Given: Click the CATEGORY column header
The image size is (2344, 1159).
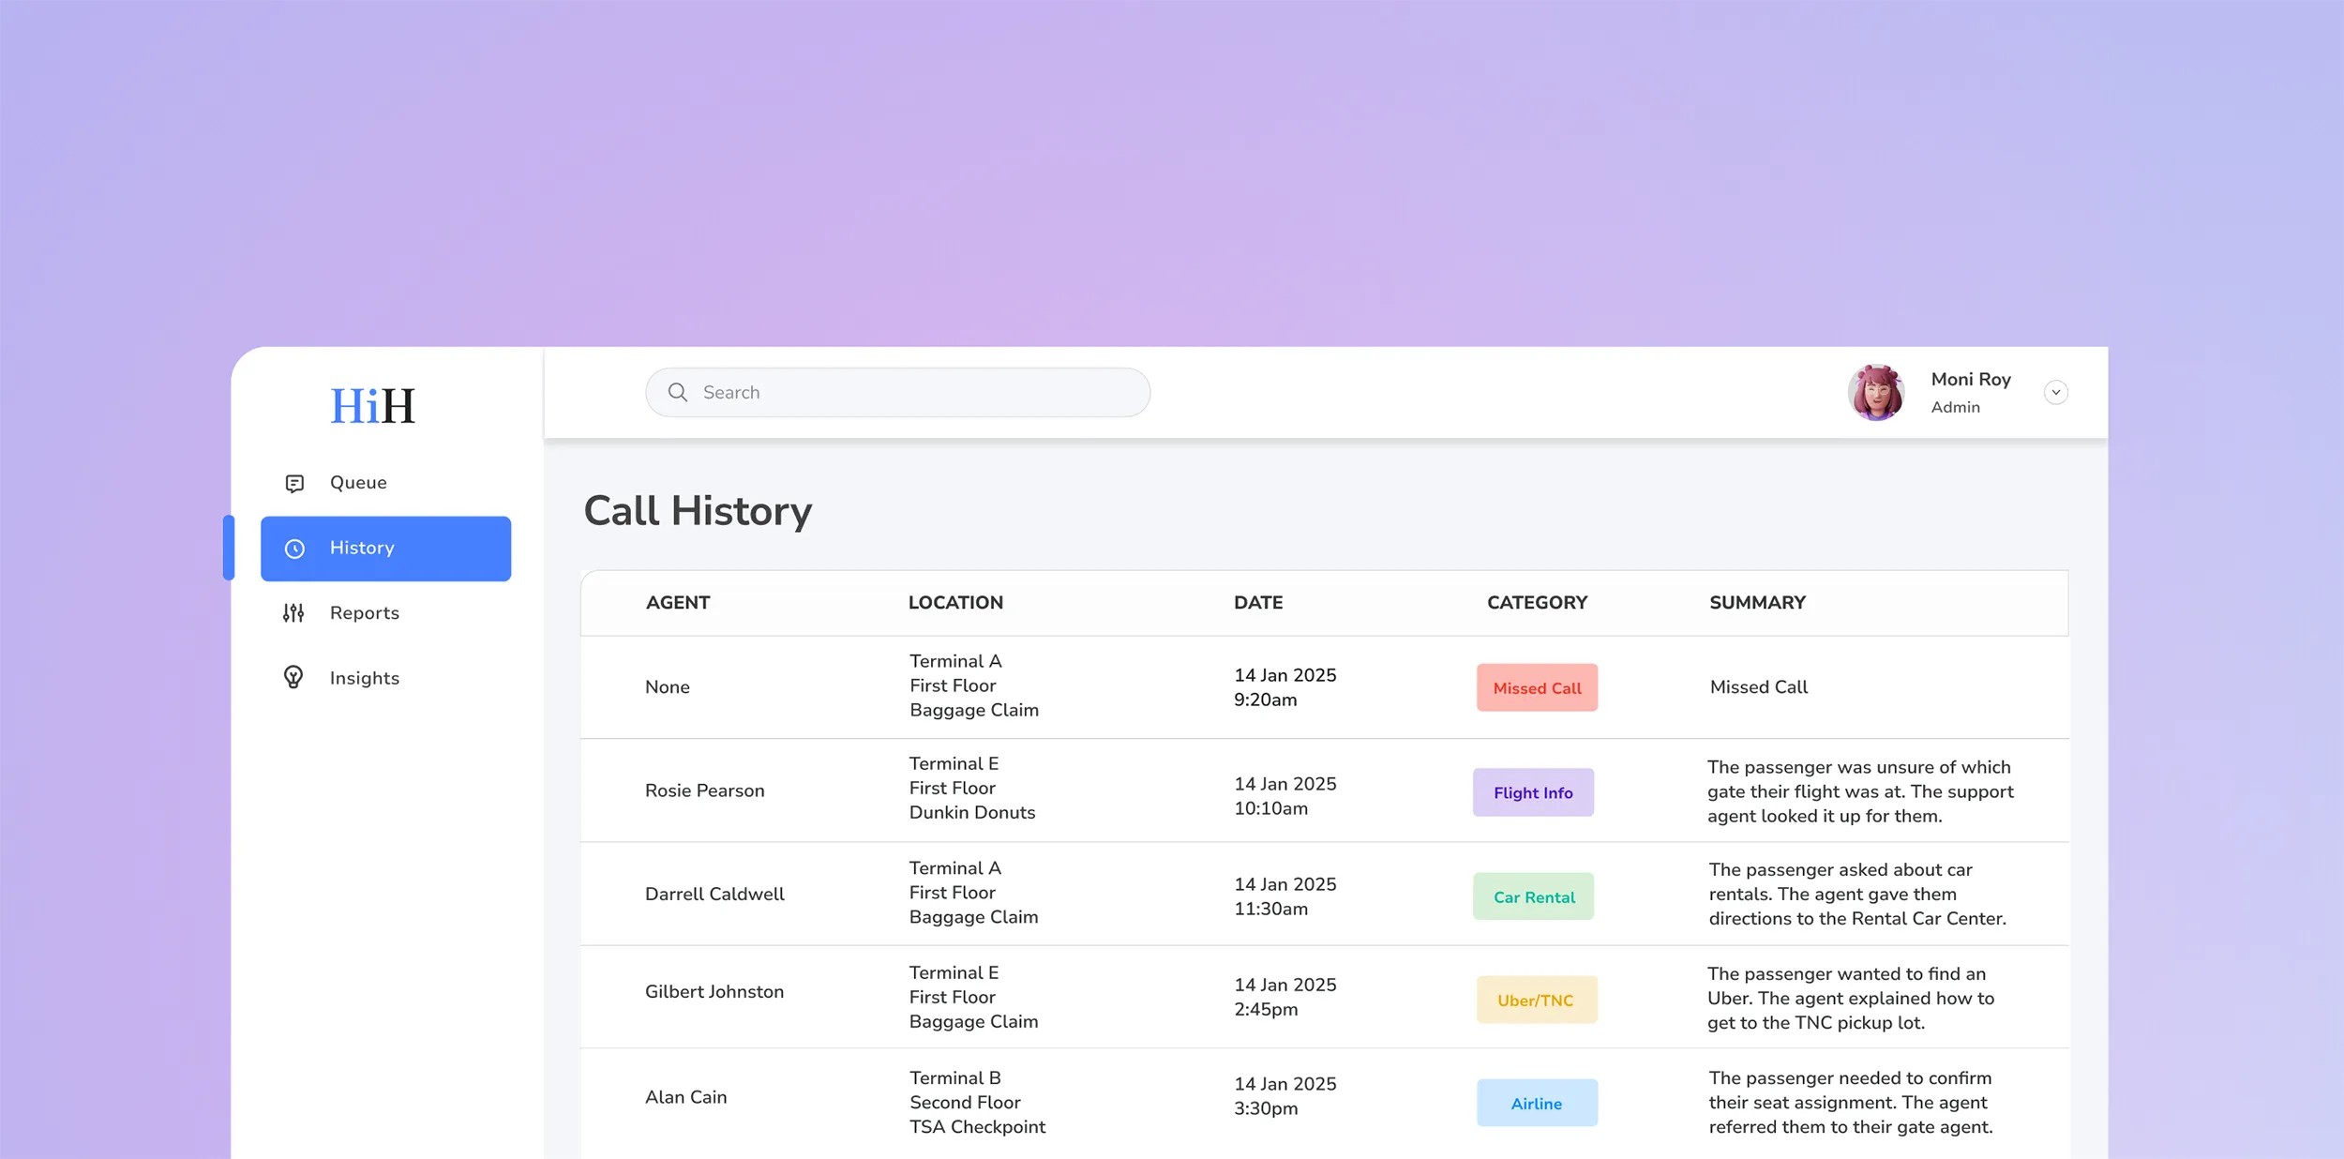Looking at the screenshot, I should pyautogui.click(x=1537, y=603).
